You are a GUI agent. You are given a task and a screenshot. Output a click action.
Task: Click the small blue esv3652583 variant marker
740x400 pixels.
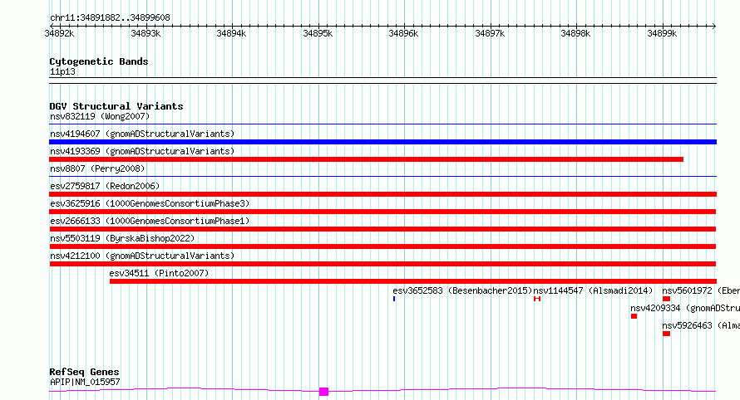394,299
